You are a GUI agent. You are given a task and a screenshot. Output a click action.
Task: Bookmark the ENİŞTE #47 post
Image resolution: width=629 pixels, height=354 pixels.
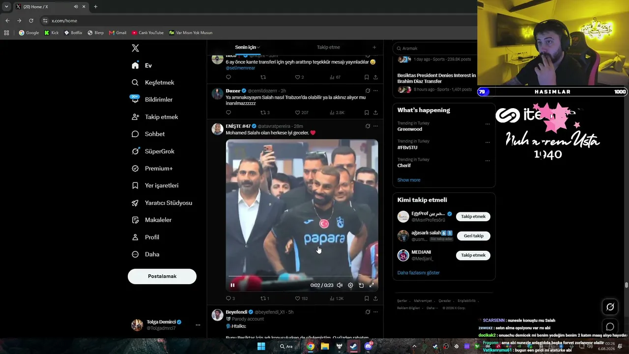(367, 298)
